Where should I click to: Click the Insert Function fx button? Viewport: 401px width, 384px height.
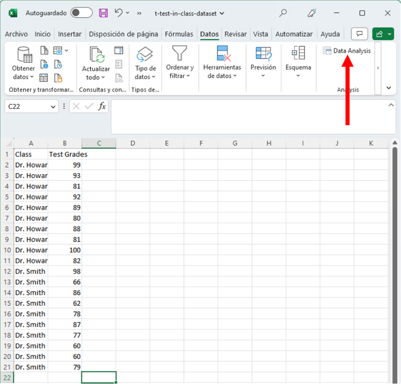point(101,107)
